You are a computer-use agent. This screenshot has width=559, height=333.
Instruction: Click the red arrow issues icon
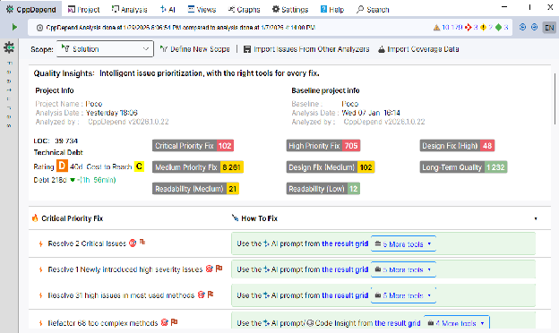(468, 28)
